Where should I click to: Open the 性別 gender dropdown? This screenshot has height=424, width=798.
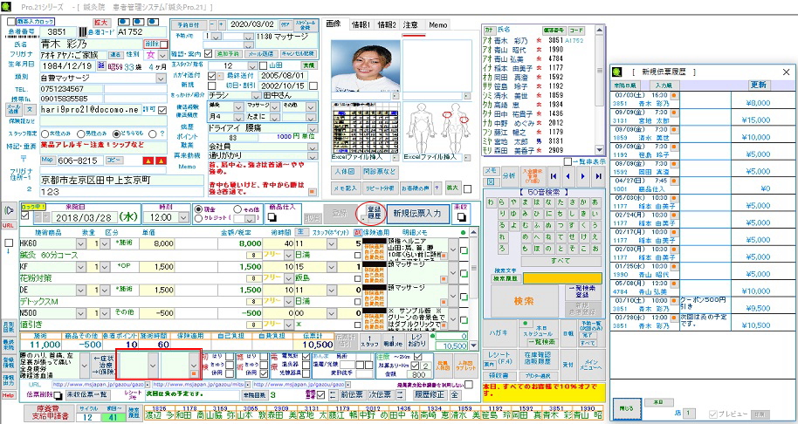[x=164, y=54]
